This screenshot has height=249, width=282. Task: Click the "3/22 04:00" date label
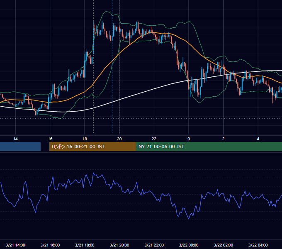coord(258,245)
